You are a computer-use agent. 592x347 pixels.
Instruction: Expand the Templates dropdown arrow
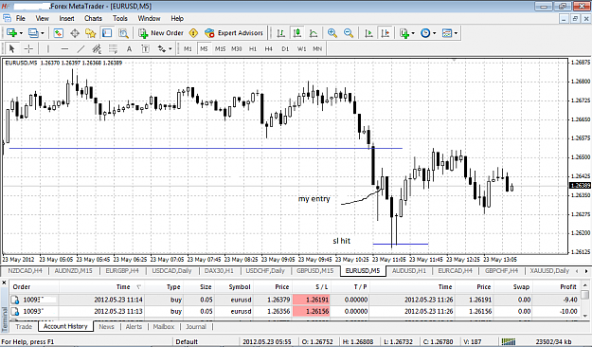(x=457, y=33)
